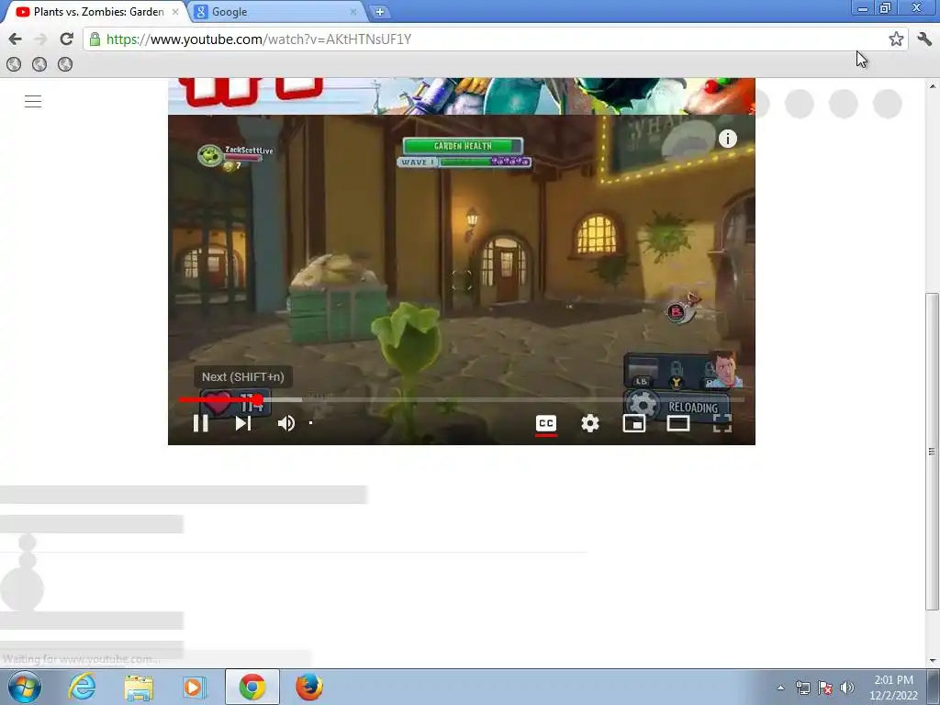Show video info card
940x705 pixels.
(x=728, y=140)
